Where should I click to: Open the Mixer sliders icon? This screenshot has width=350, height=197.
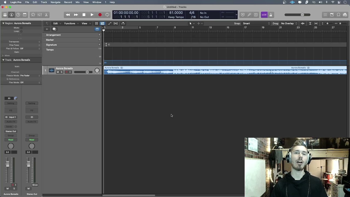[x=40, y=15]
